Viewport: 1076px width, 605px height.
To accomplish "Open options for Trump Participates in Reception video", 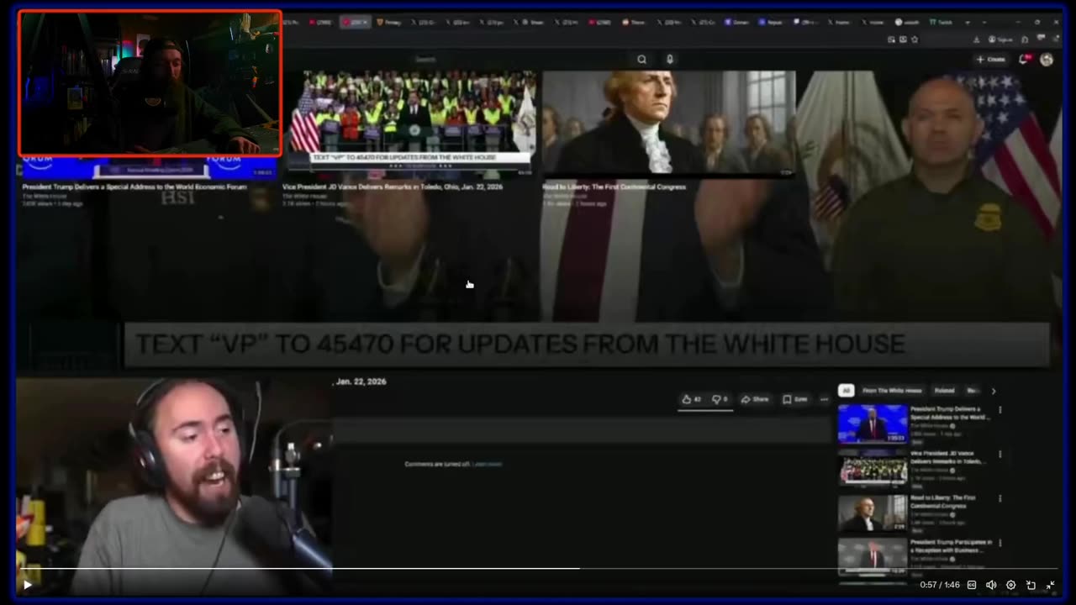I will 1000,543.
